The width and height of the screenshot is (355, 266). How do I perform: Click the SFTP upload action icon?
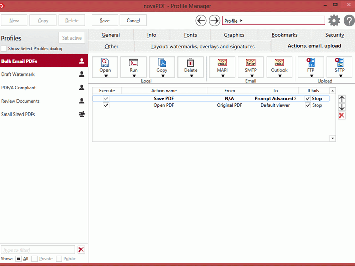click(340, 62)
